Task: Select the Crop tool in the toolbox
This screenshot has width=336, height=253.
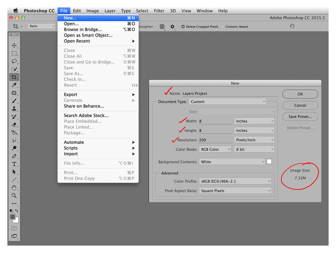Action: (14, 77)
